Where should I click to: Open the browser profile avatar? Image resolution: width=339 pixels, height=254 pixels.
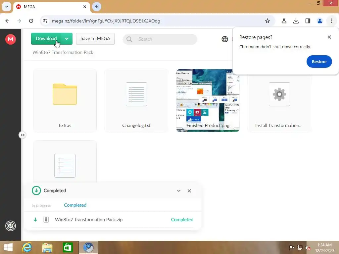(320, 21)
